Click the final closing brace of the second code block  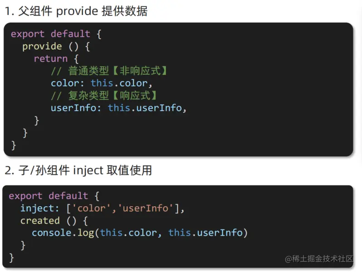pos(12,257)
